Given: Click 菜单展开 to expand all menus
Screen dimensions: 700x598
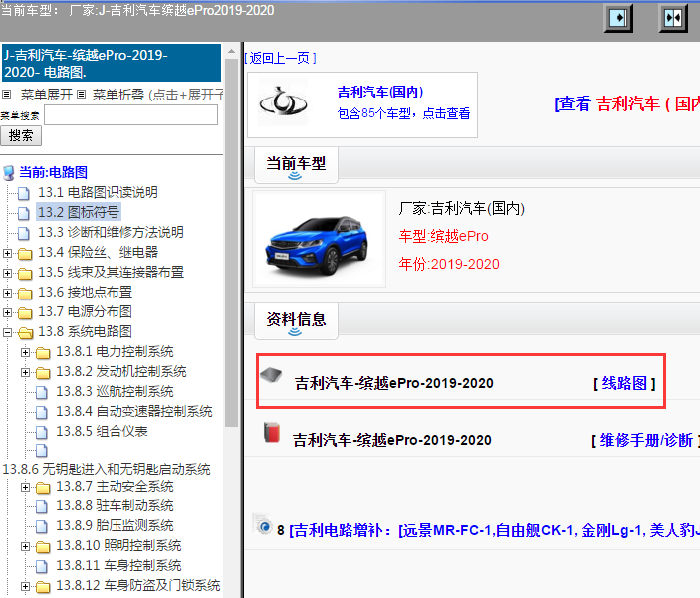Looking at the screenshot, I should 47,95.
